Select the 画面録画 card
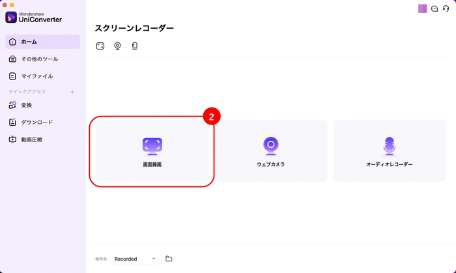This screenshot has width=456, height=273. pos(152,151)
